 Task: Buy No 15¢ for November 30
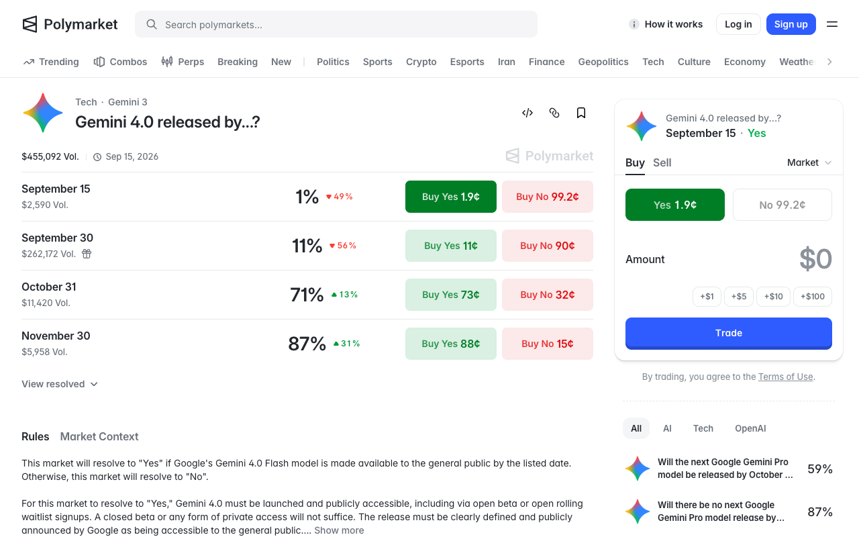548,344
